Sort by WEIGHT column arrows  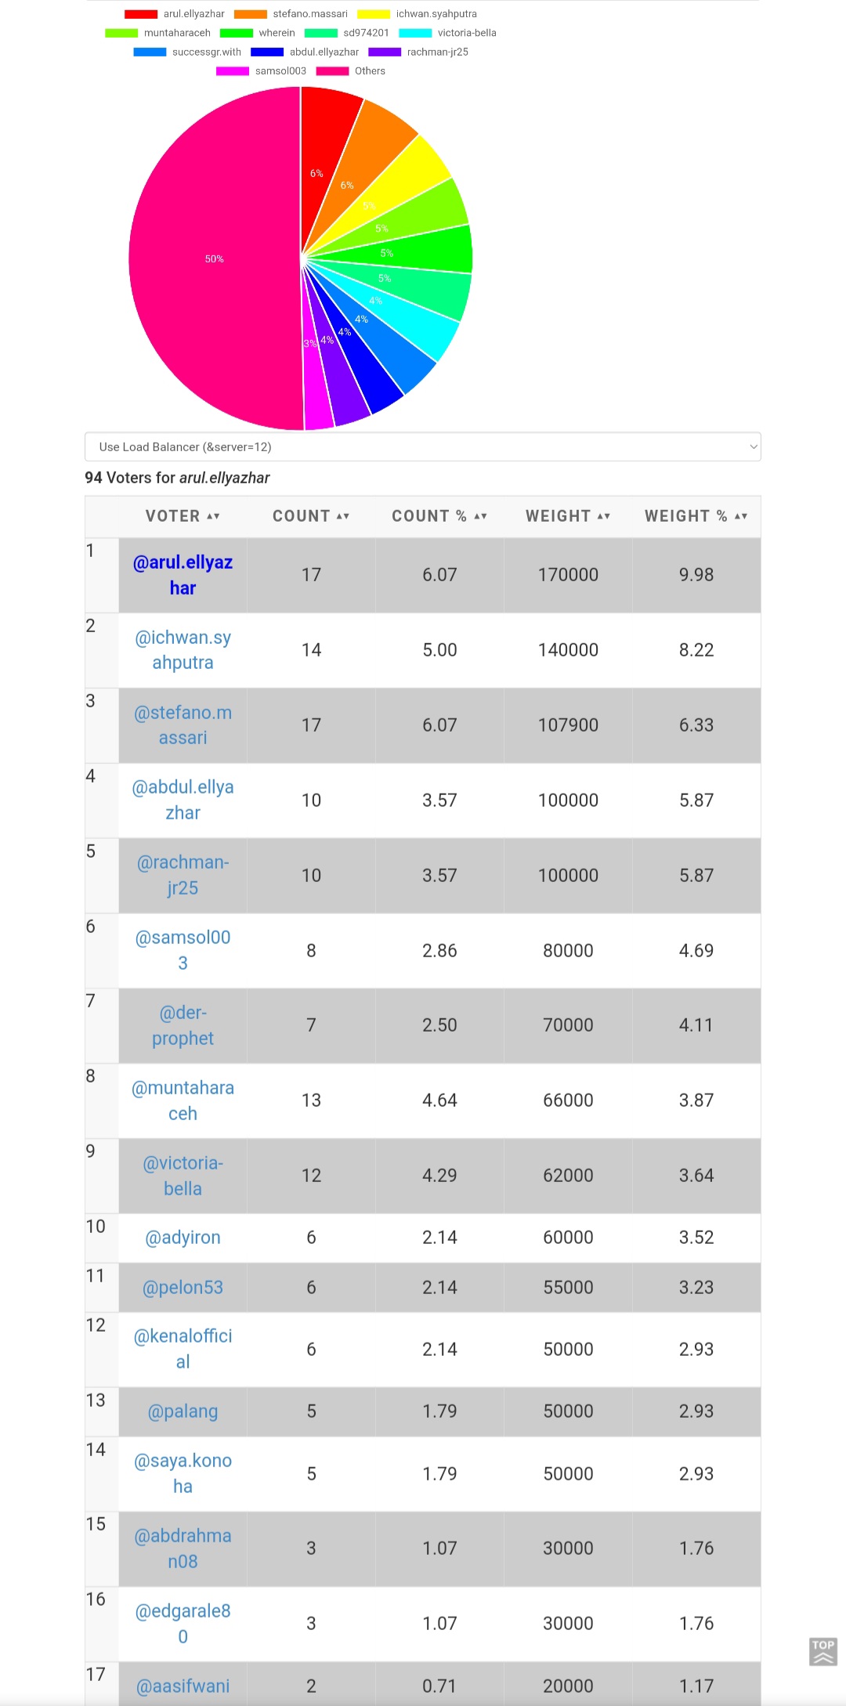603,516
